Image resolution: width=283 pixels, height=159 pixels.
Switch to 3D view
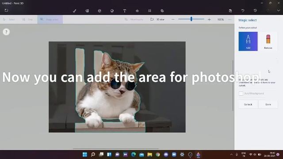tap(157, 19)
